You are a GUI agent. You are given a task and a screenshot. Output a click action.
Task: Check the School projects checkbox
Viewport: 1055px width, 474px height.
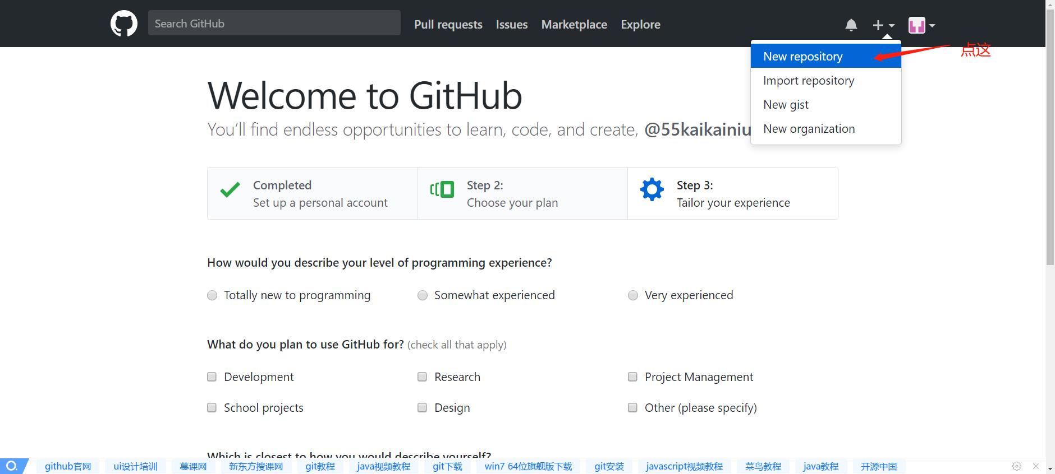pos(212,407)
